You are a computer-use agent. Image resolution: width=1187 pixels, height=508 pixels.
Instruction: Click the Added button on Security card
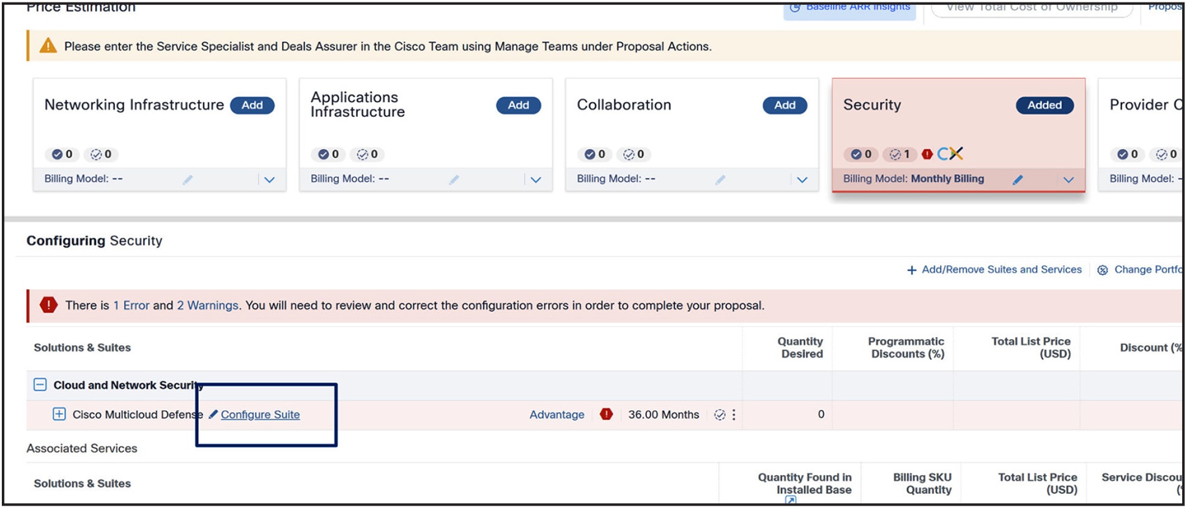(x=1045, y=105)
